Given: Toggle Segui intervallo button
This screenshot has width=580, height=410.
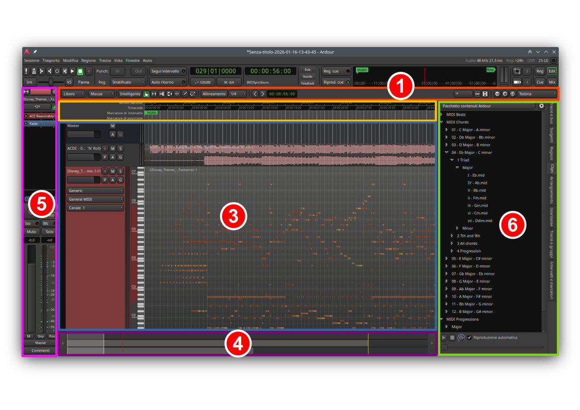Looking at the screenshot, I should pos(168,71).
